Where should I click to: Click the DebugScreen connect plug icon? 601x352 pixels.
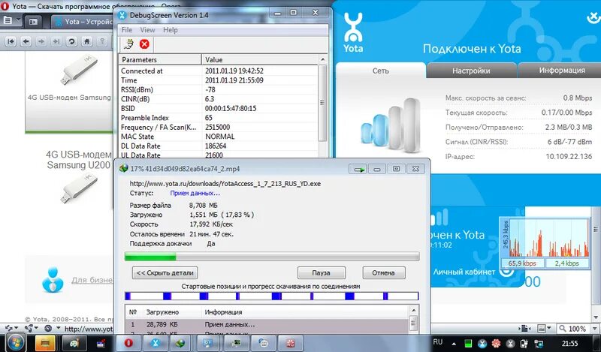pos(128,44)
